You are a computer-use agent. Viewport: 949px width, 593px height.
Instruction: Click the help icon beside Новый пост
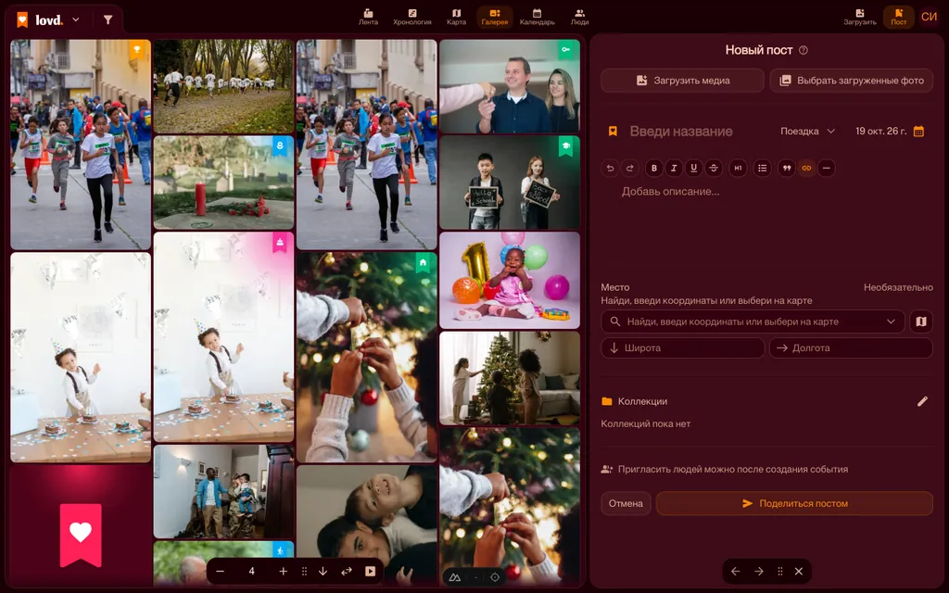click(803, 50)
